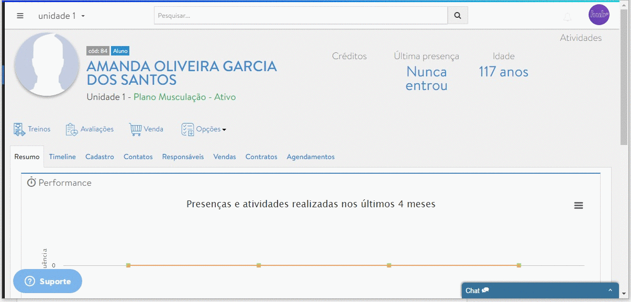Open the hamburger menu icon

(x=20, y=15)
